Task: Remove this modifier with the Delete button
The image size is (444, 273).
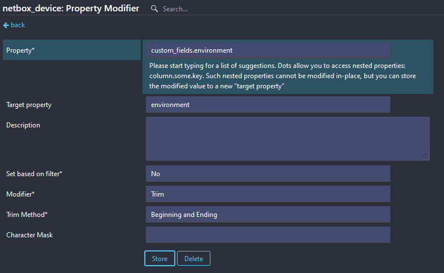Action: 193,258
